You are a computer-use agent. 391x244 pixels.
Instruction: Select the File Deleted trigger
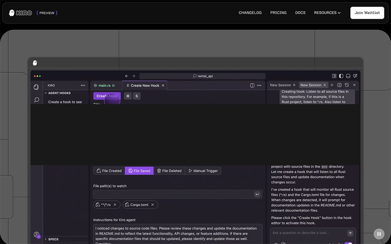[x=169, y=171]
